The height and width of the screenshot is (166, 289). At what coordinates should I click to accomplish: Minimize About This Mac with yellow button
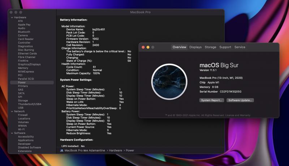[x=148, y=47]
